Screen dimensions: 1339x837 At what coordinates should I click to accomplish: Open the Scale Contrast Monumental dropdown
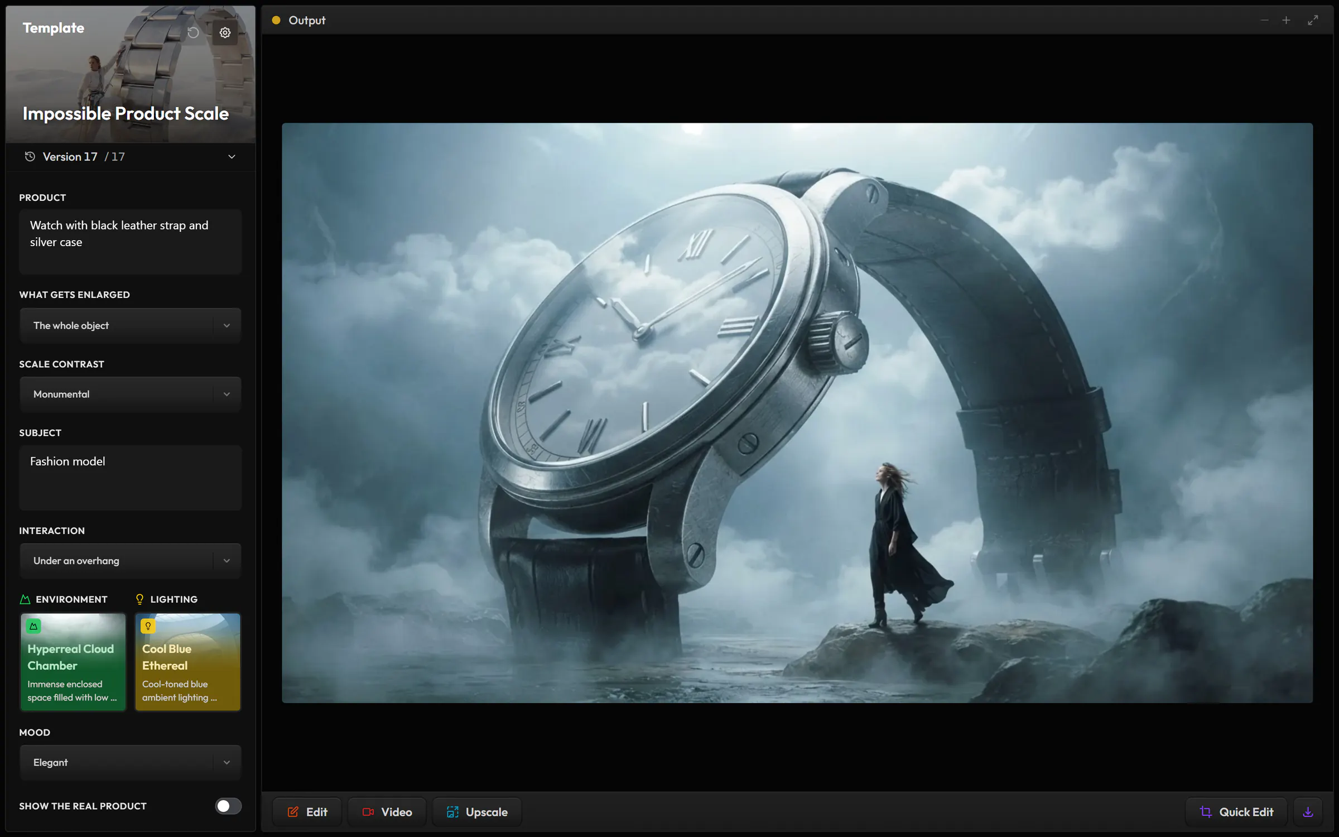130,394
